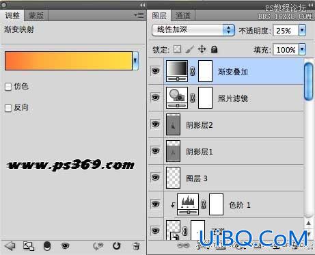The image size is (315, 255).
Task: Click the orange-yellow gradient bar
Action: coord(68,61)
